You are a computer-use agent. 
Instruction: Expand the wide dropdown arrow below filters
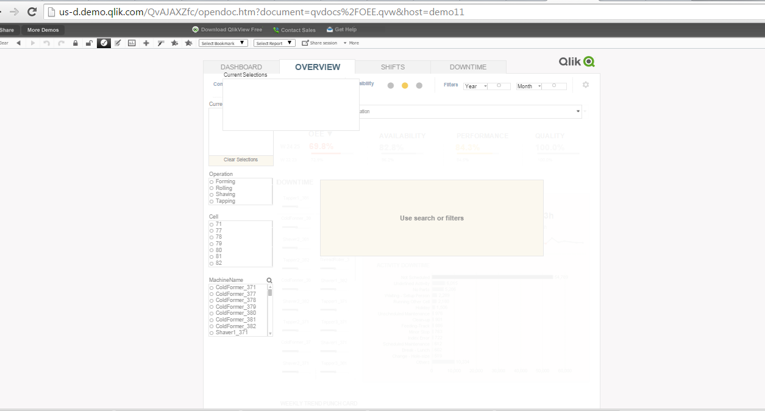click(578, 111)
